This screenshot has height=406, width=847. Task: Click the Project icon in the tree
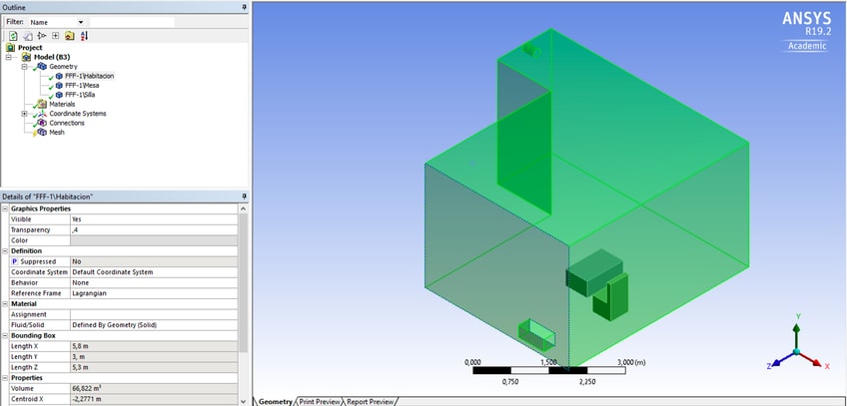click(x=10, y=48)
